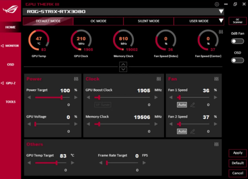The height and width of the screenshot is (179, 248).
Task: Collapse the gauges section with up chevron
Action: 123,64
